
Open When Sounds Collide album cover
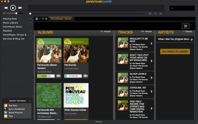[76, 95]
